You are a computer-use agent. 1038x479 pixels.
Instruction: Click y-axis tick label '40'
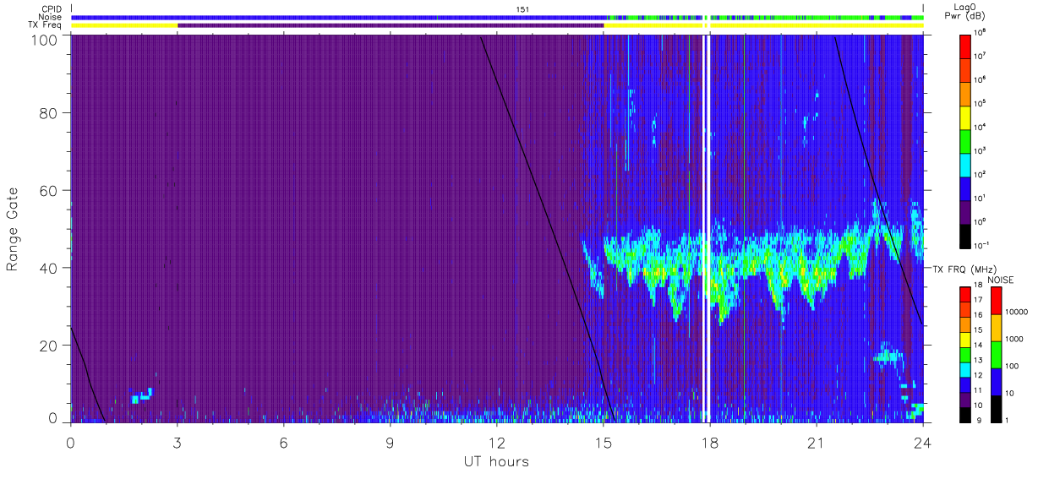(48, 268)
